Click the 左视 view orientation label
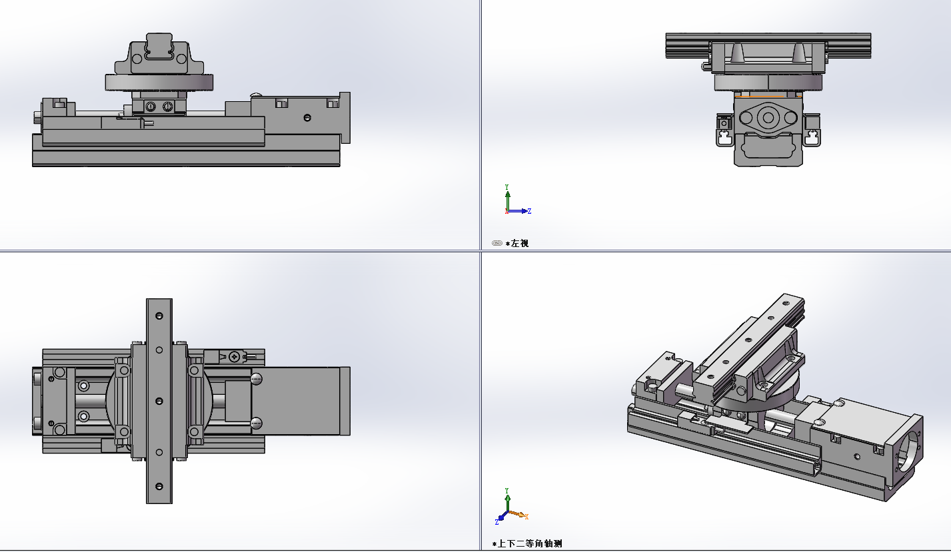This screenshot has height=552, width=951. [x=520, y=244]
